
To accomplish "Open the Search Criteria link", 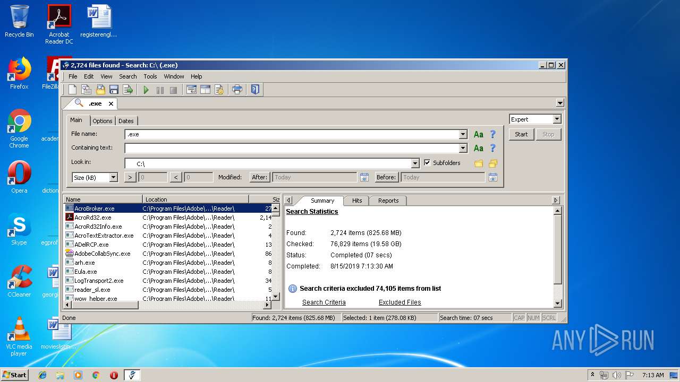I will pyautogui.click(x=324, y=302).
